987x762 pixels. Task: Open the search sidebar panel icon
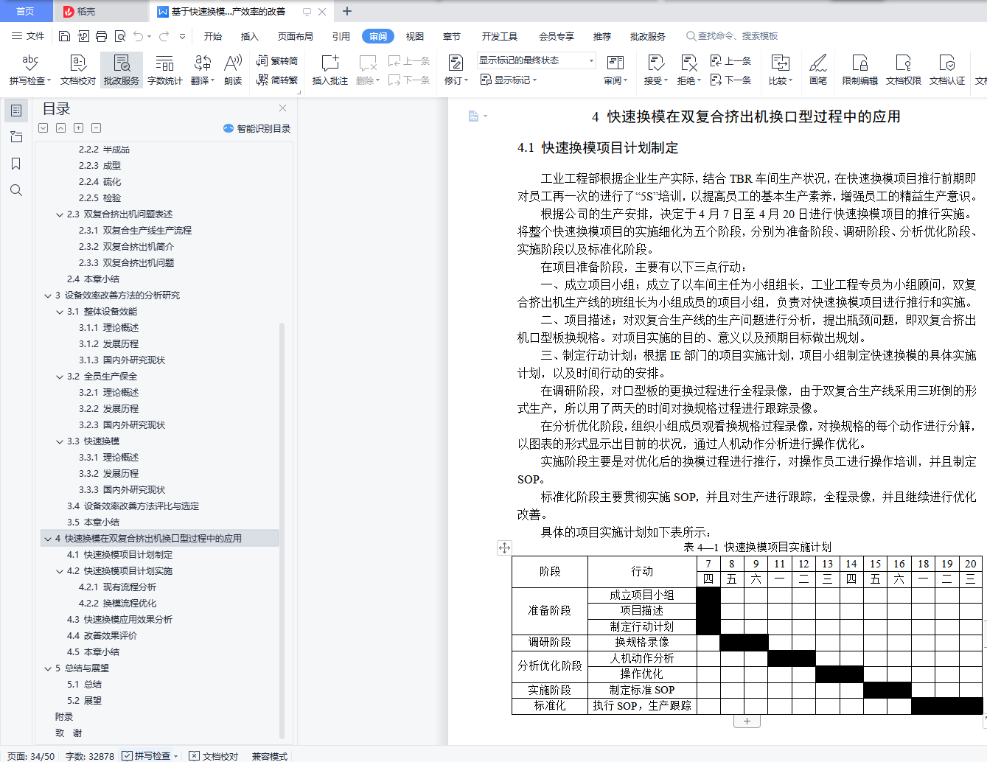tap(15, 190)
